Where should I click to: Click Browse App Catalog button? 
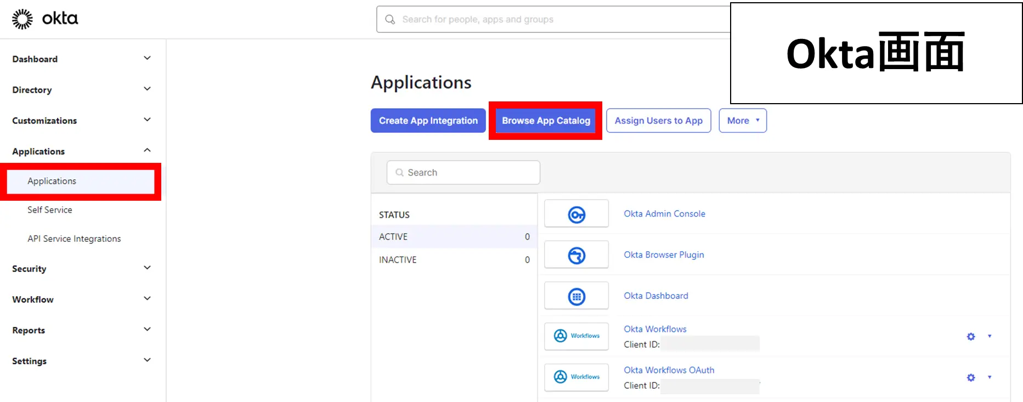click(546, 121)
